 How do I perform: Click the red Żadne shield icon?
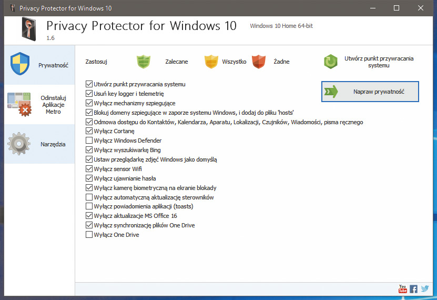tap(259, 62)
